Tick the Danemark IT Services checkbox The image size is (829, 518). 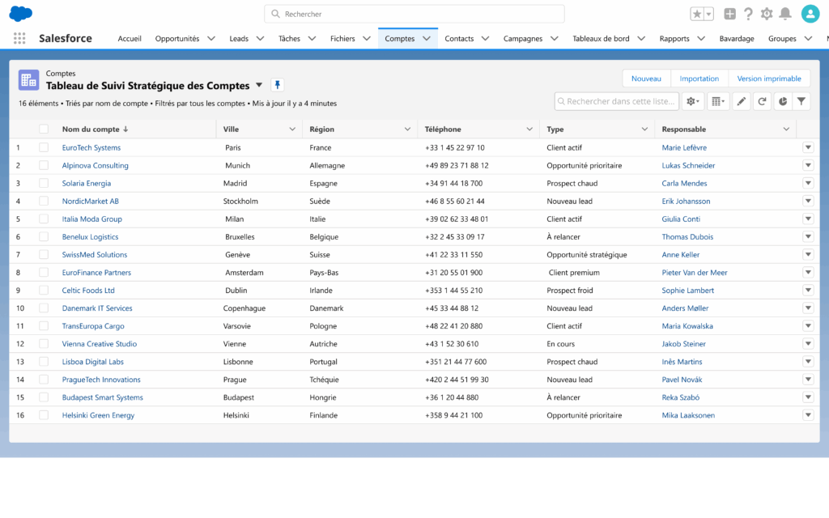(x=44, y=308)
